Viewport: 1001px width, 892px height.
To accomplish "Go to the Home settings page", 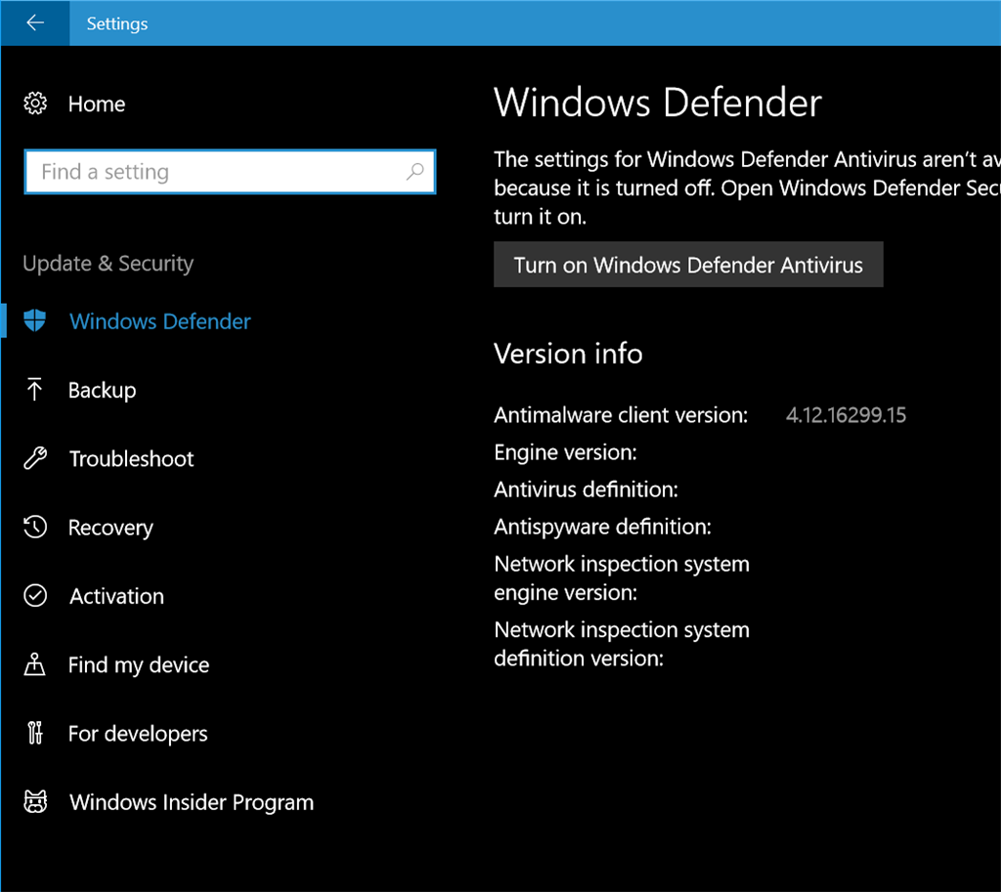I will [x=97, y=104].
